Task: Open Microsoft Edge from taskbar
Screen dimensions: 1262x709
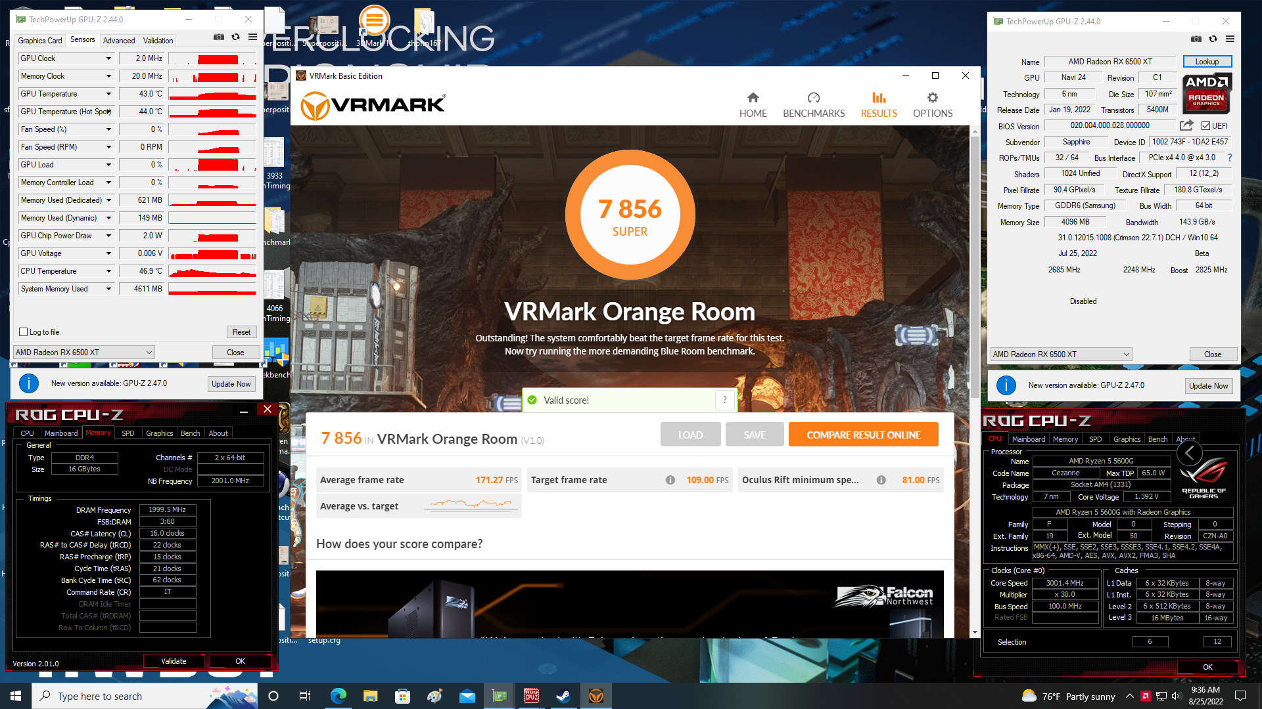Action: 339,696
